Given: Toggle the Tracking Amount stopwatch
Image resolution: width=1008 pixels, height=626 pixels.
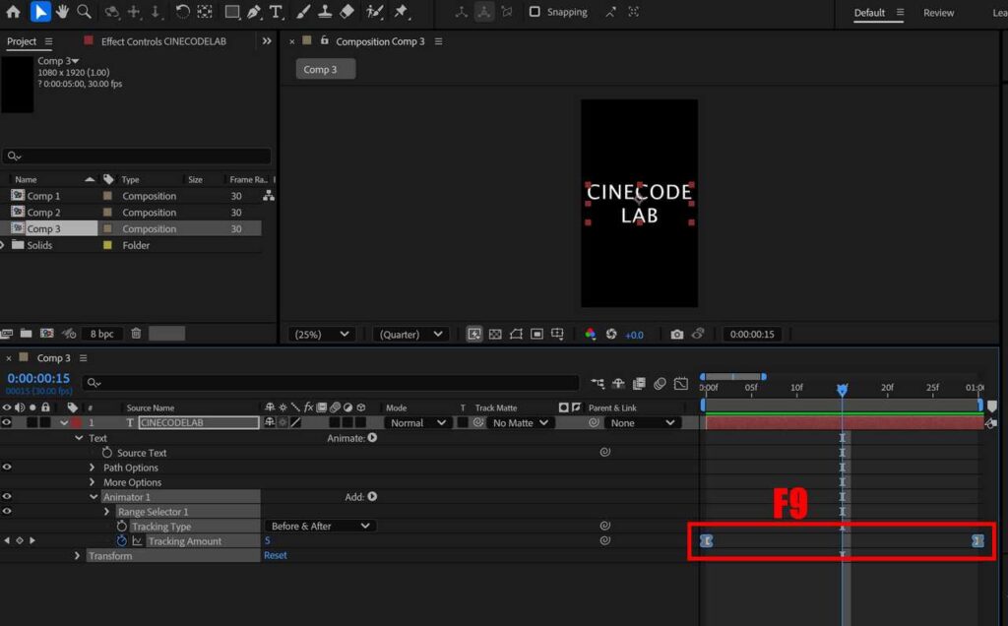Looking at the screenshot, I should pyautogui.click(x=121, y=541).
